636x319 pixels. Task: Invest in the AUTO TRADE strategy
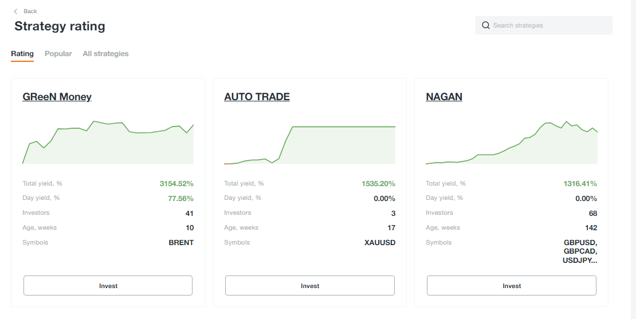point(310,286)
